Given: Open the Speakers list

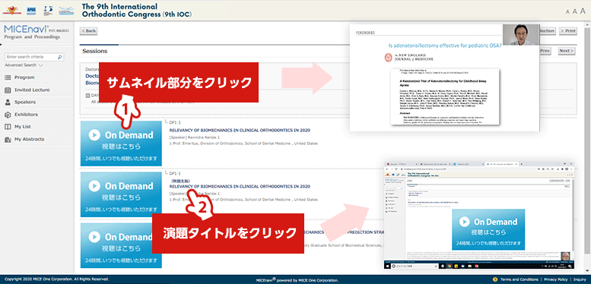Looking at the screenshot, I should 25,102.
